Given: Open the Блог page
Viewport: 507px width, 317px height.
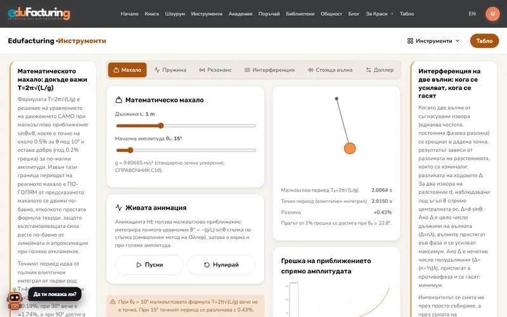Looking at the screenshot, I should (x=354, y=13).
